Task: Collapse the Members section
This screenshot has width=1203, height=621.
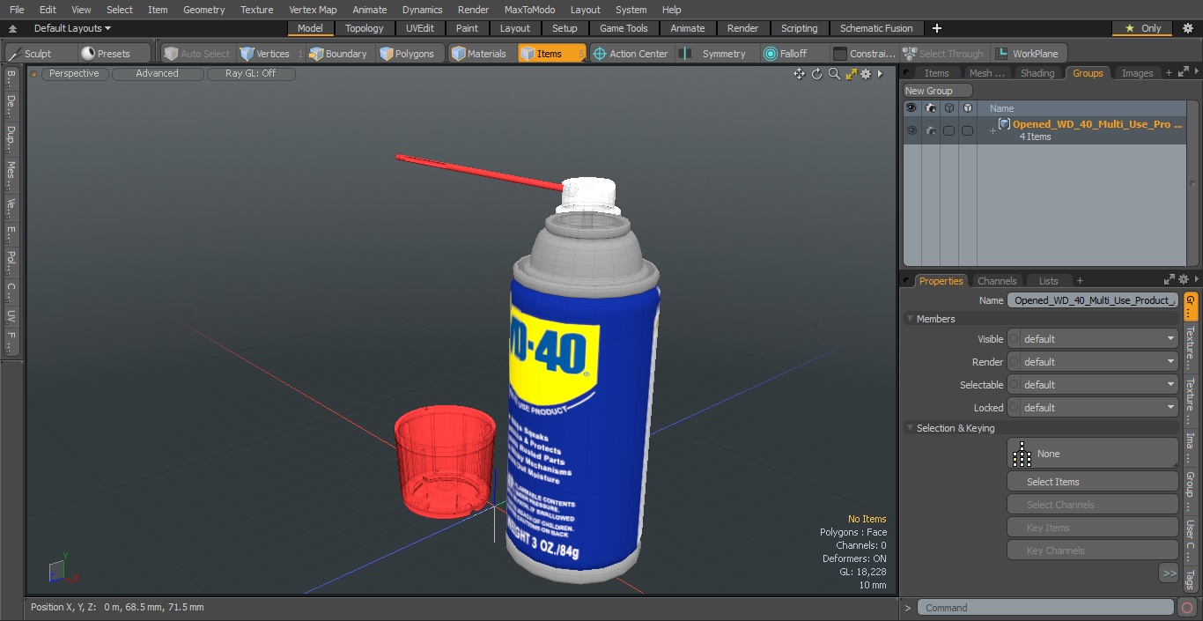Action: [910, 319]
